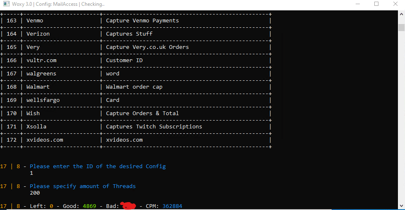This screenshot has width=405, height=210.
Task: Click the Good count '4869'
Action: click(x=90, y=206)
